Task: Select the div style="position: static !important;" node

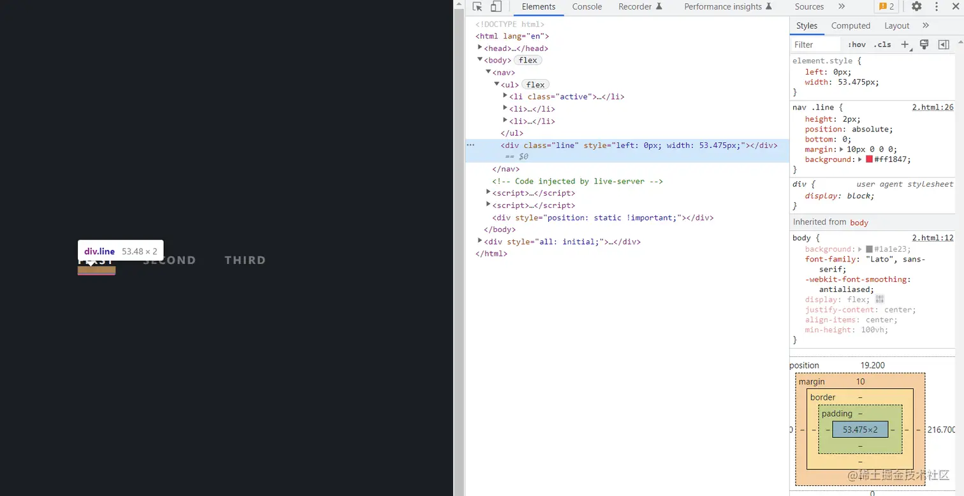Action: (602, 217)
